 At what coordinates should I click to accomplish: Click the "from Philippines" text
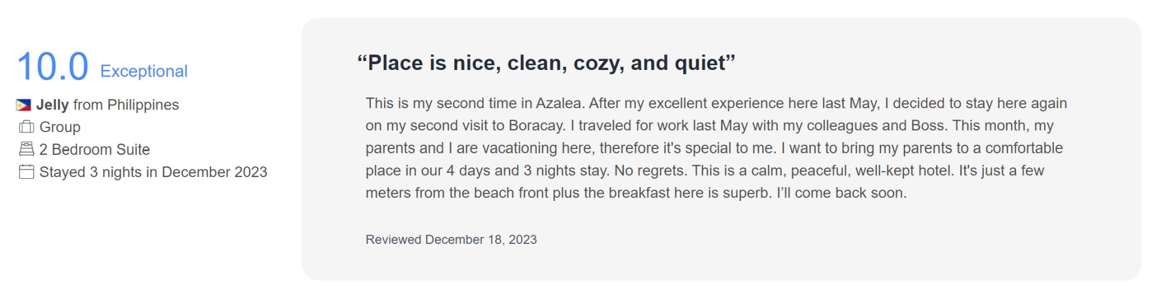[x=126, y=105]
